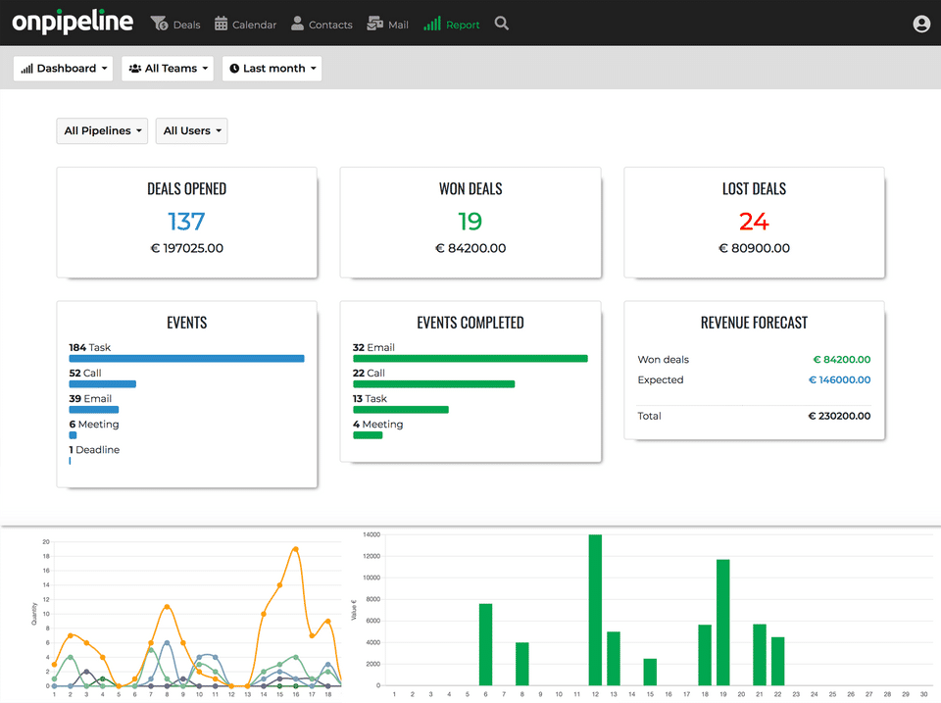This screenshot has height=703, width=941.
Task: Click the 137 deals opened number
Action: 186,222
